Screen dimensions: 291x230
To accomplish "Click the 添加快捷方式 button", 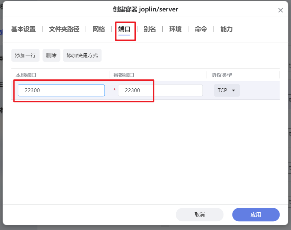I will click(x=82, y=55).
